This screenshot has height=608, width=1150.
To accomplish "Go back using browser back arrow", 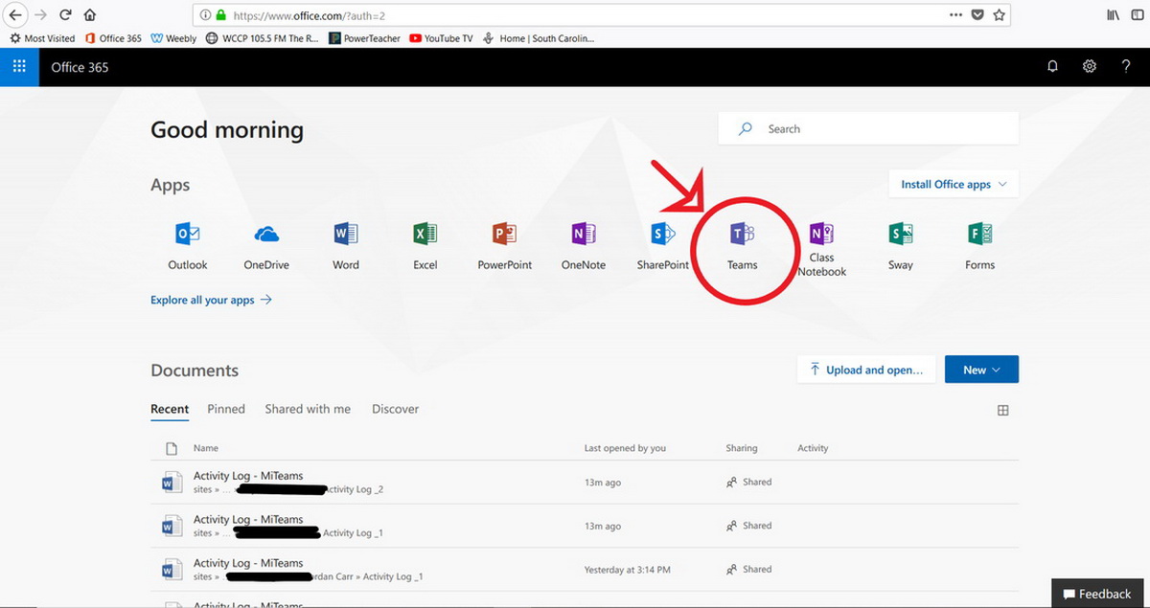I will tap(15, 15).
